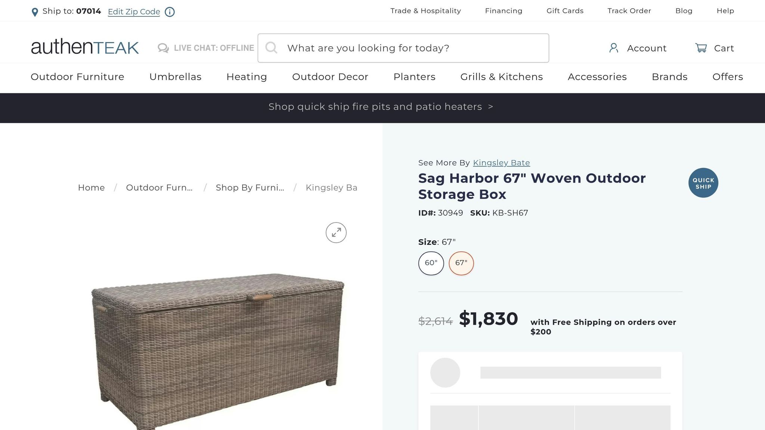Viewport: 765px width, 430px height.
Task: Select the 60" size option
Action: 431,263
